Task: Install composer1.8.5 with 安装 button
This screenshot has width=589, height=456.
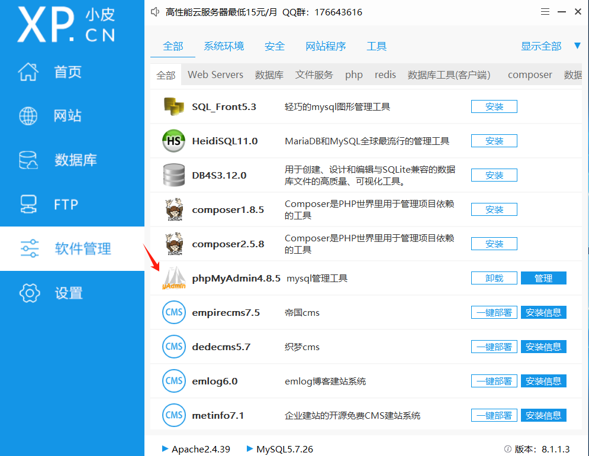Action: click(494, 209)
